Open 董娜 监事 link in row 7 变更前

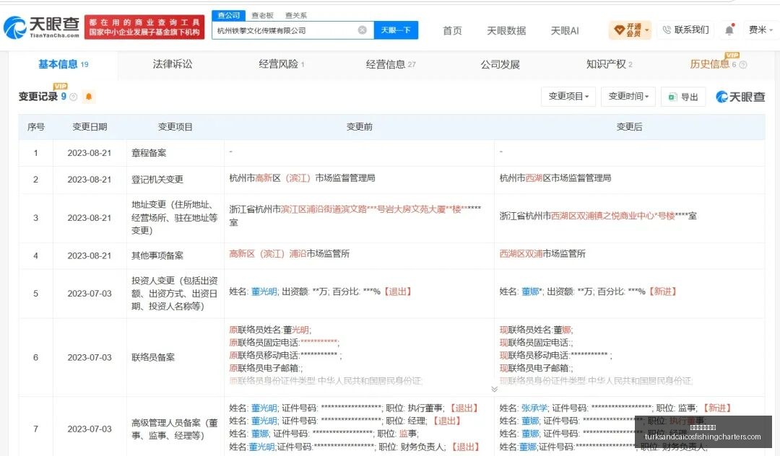tap(260, 434)
